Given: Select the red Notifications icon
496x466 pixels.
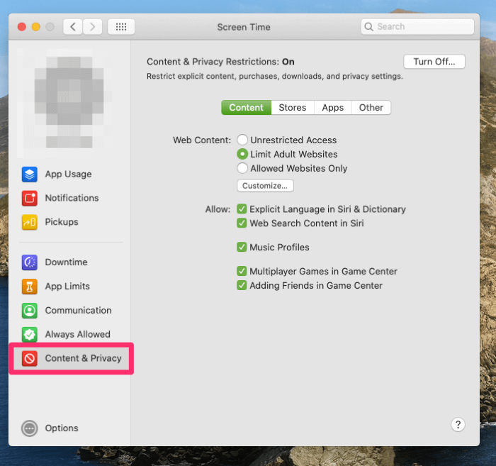Looking at the screenshot, I should pos(30,198).
